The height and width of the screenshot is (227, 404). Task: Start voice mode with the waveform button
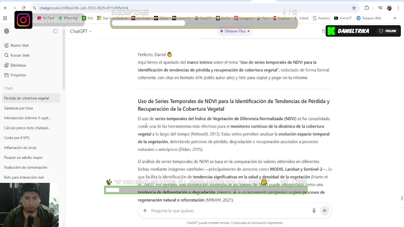[x=324, y=211]
